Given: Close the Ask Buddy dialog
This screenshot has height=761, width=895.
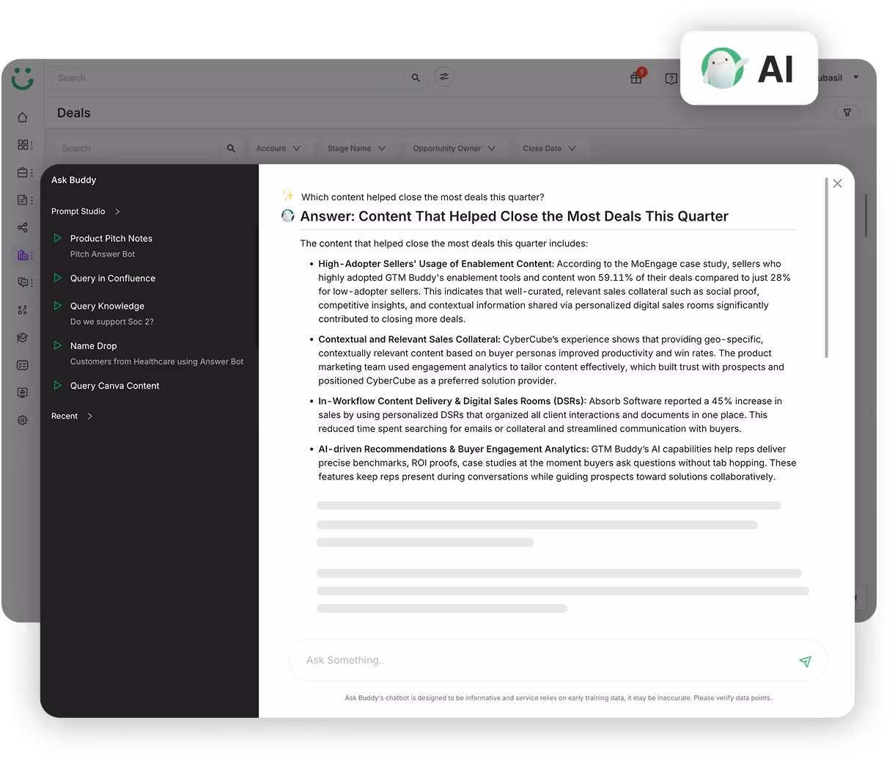Looking at the screenshot, I should coord(838,183).
